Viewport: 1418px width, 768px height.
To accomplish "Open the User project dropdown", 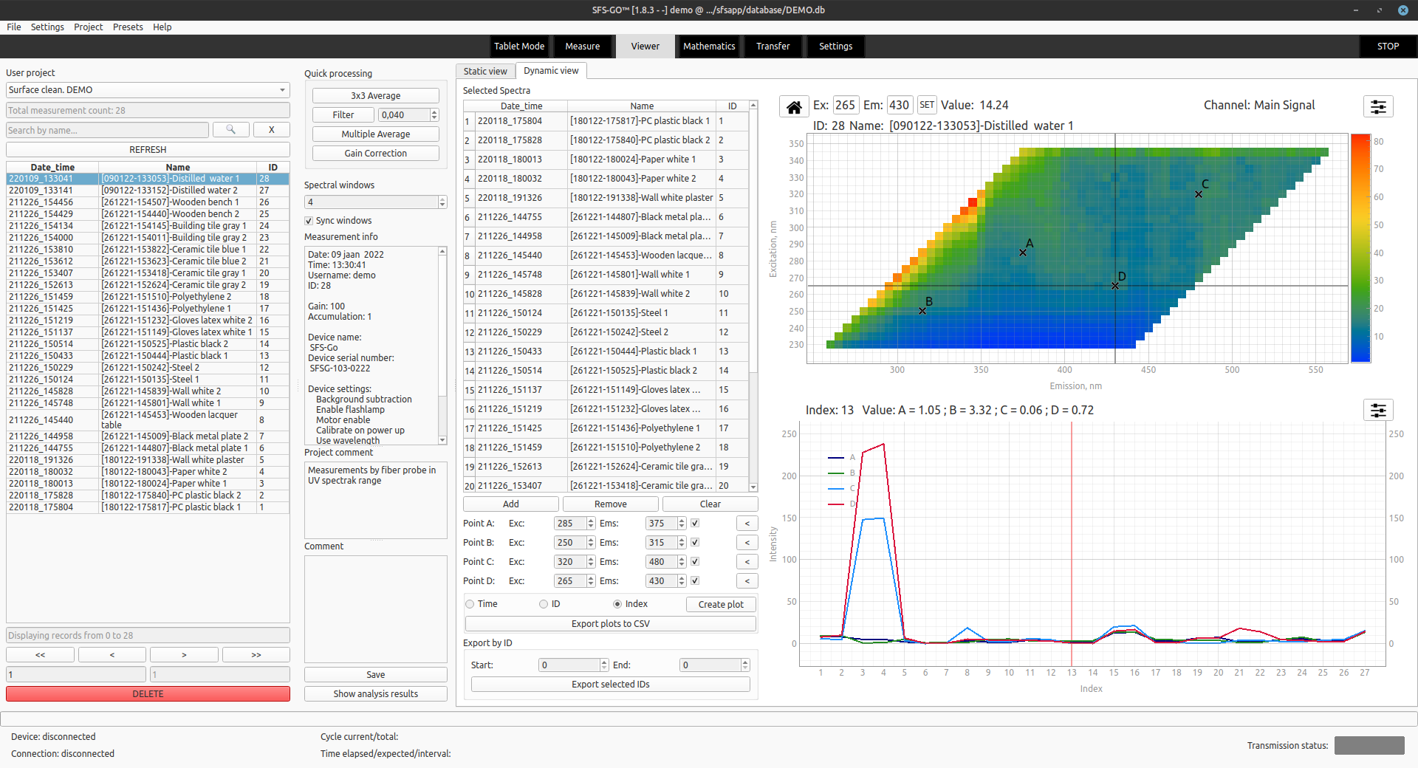I will 148,90.
